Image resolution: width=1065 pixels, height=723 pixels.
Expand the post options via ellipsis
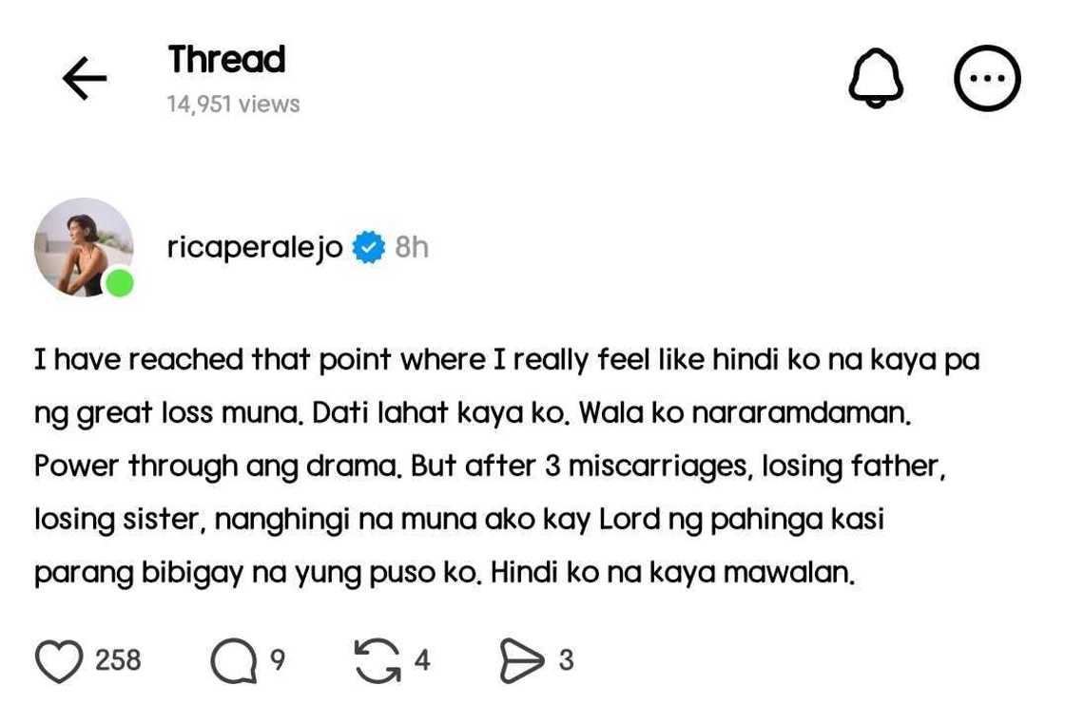click(987, 79)
